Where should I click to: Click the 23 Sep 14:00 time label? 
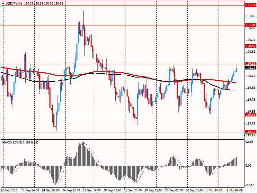[x=30, y=190]
